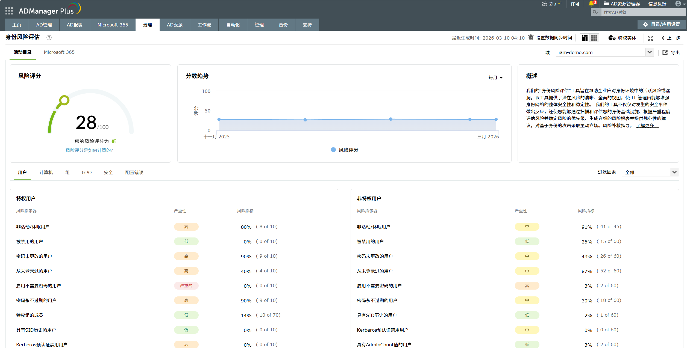Open the apps grid launcher icon
The image size is (687, 348).
point(9,11)
